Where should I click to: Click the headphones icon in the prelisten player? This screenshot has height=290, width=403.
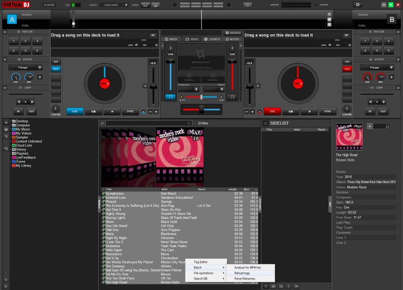(387, 126)
